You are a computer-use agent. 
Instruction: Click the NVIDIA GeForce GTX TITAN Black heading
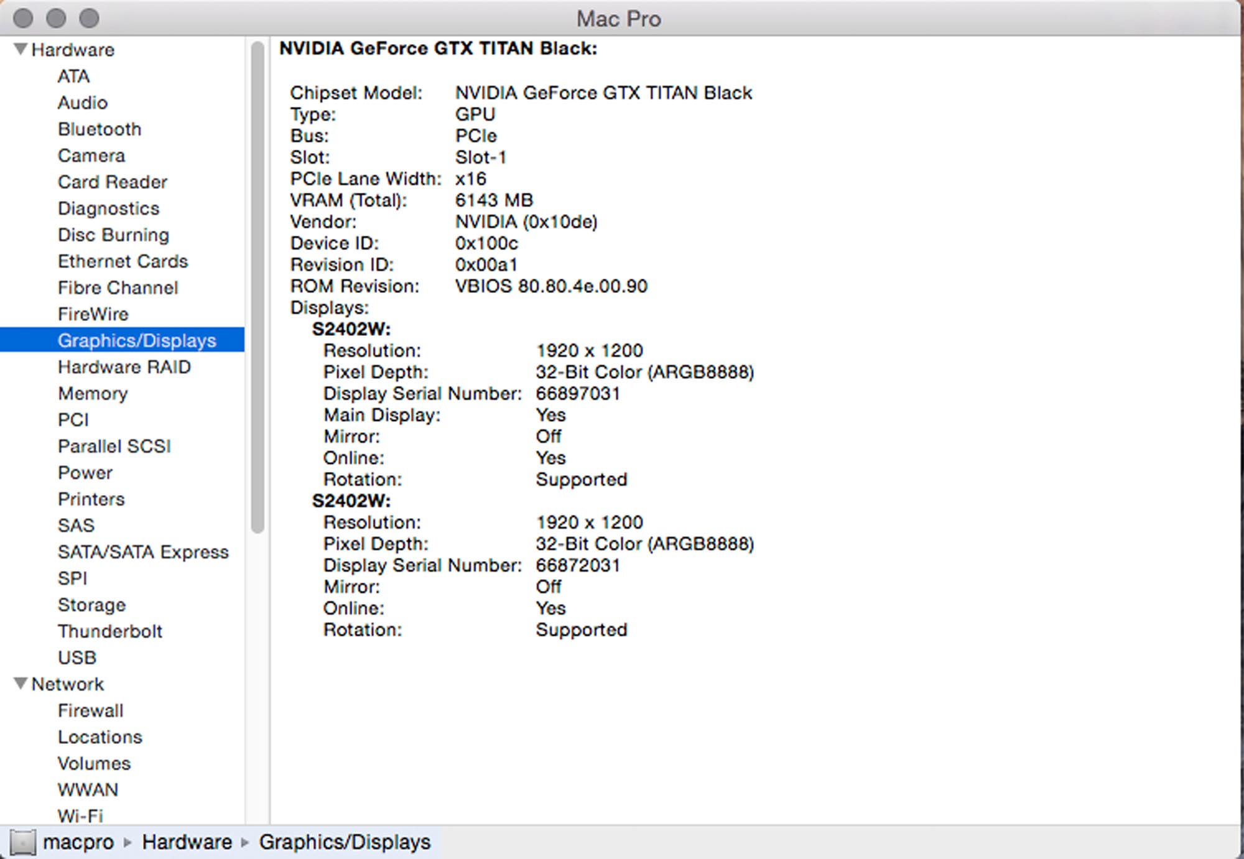point(438,49)
